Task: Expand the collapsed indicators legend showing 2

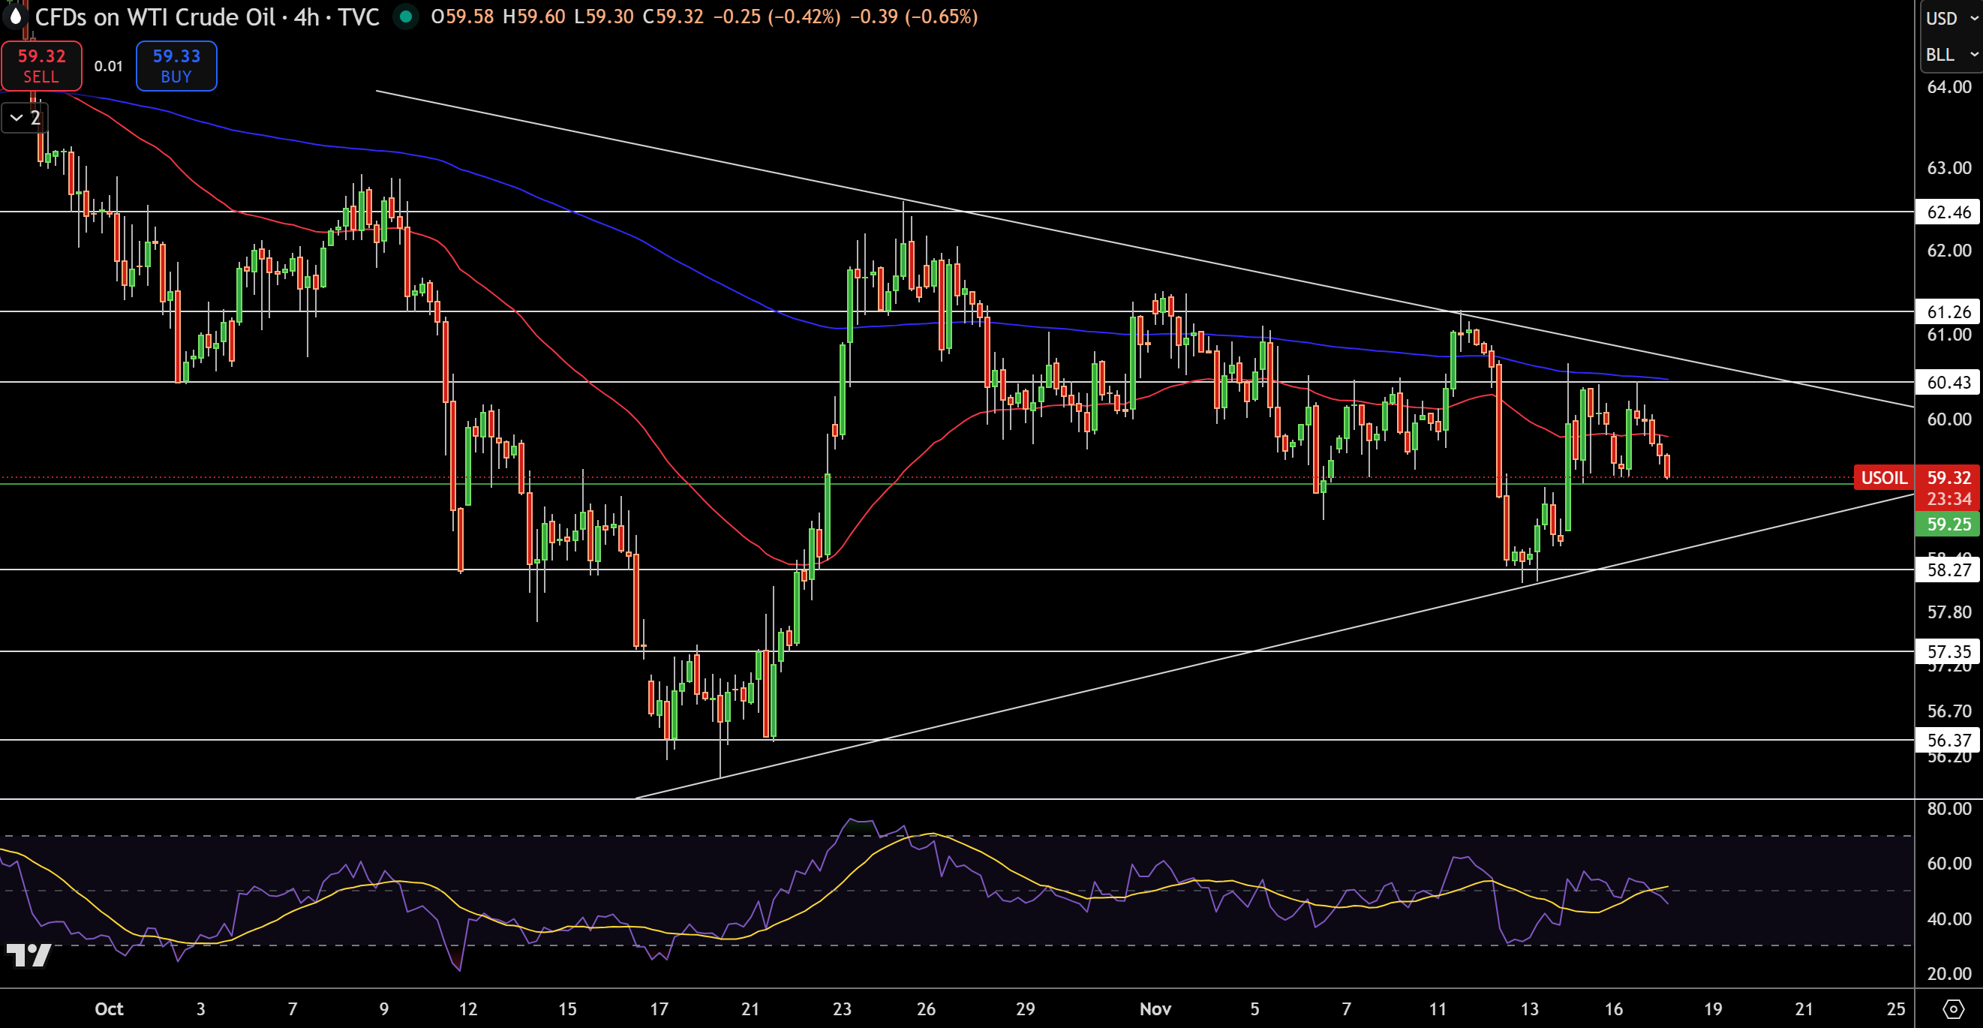Action: [x=25, y=118]
